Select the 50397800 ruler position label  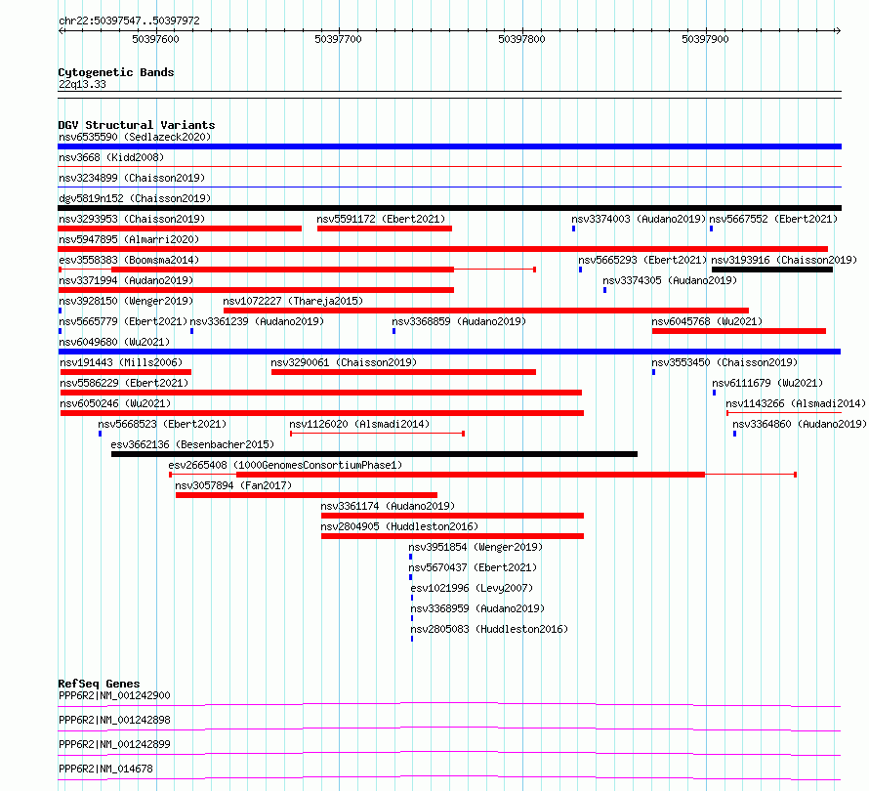click(521, 39)
